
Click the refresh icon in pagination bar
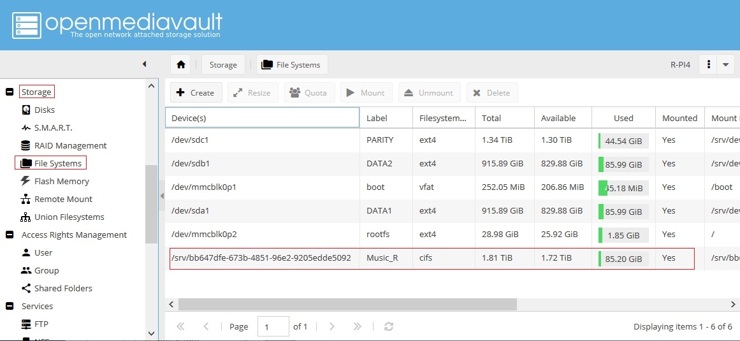pos(389,326)
